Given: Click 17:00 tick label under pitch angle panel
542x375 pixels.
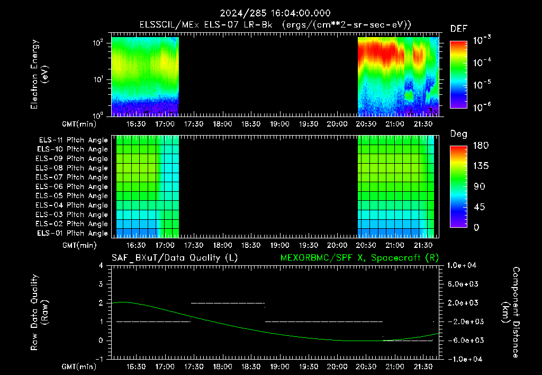Looking at the screenshot, I should coord(165,246).
